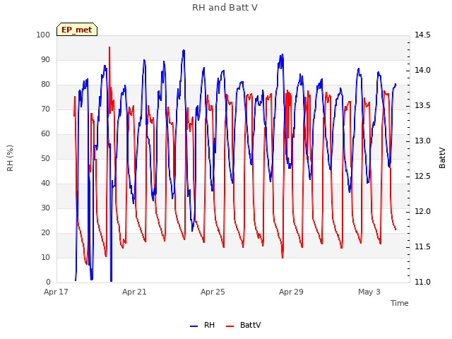Viewport: 452px width, 339px height.
Task: Click the 'Apr 25' x-axis label
Action: click(x=213, y=292)
